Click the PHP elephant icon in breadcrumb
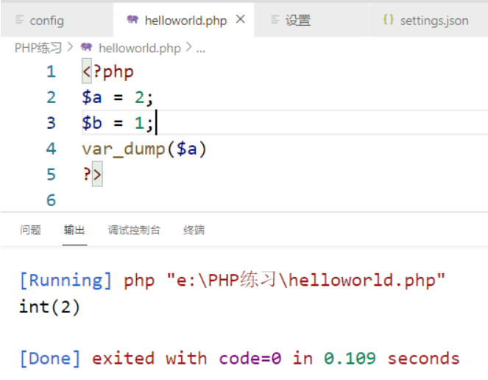Viewport: 488px width, 380px height. [87, 47]
